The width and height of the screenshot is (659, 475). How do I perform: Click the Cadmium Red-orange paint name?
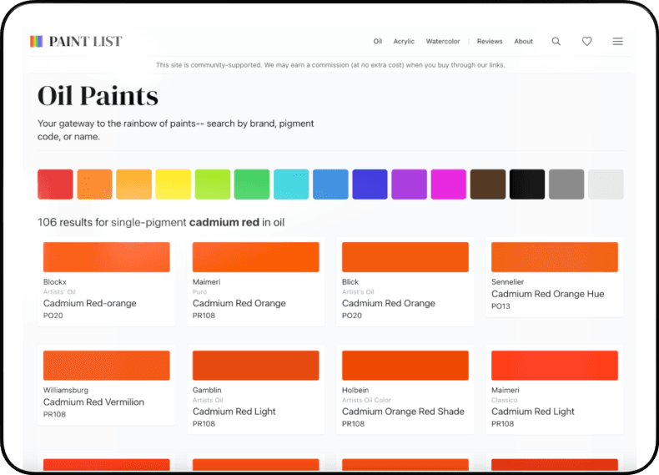pos(90,303)
